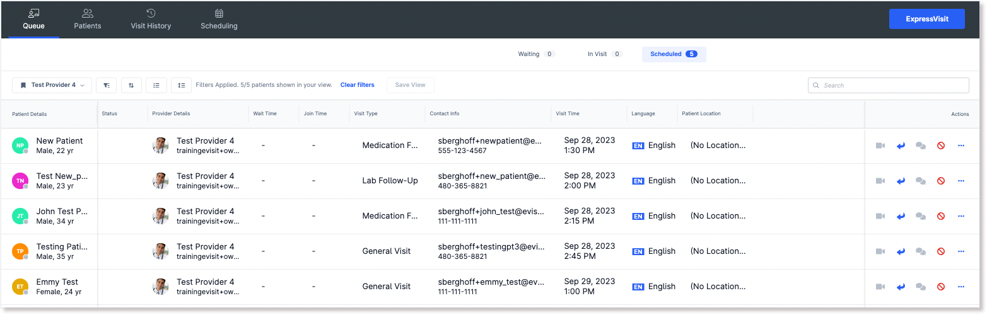The image size is (987, 315).
Task: Click the Save View button
Action: [410, 85]
